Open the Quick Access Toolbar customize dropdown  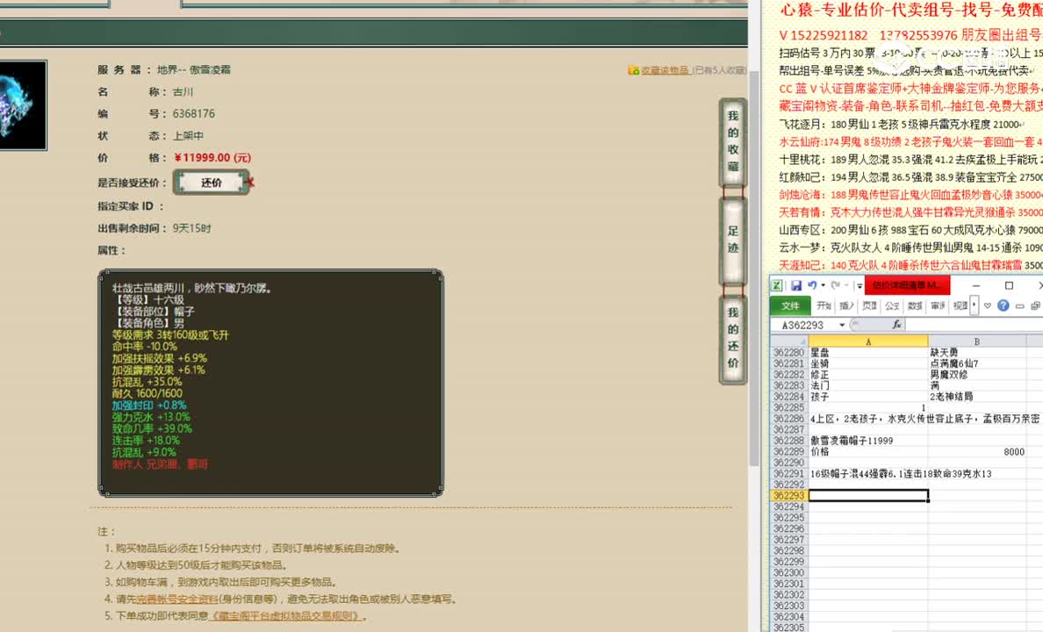pos(859,287)
